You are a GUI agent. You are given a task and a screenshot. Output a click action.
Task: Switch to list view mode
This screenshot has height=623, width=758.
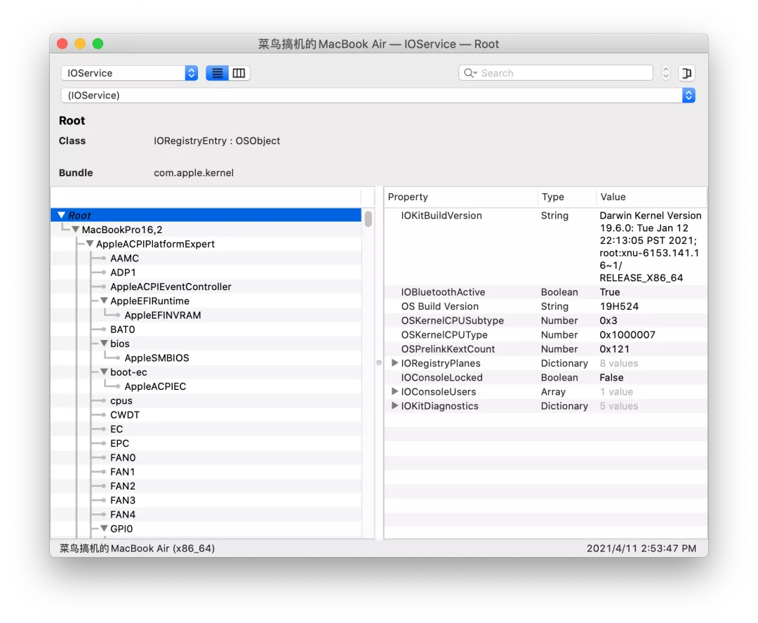coord(217,73)
